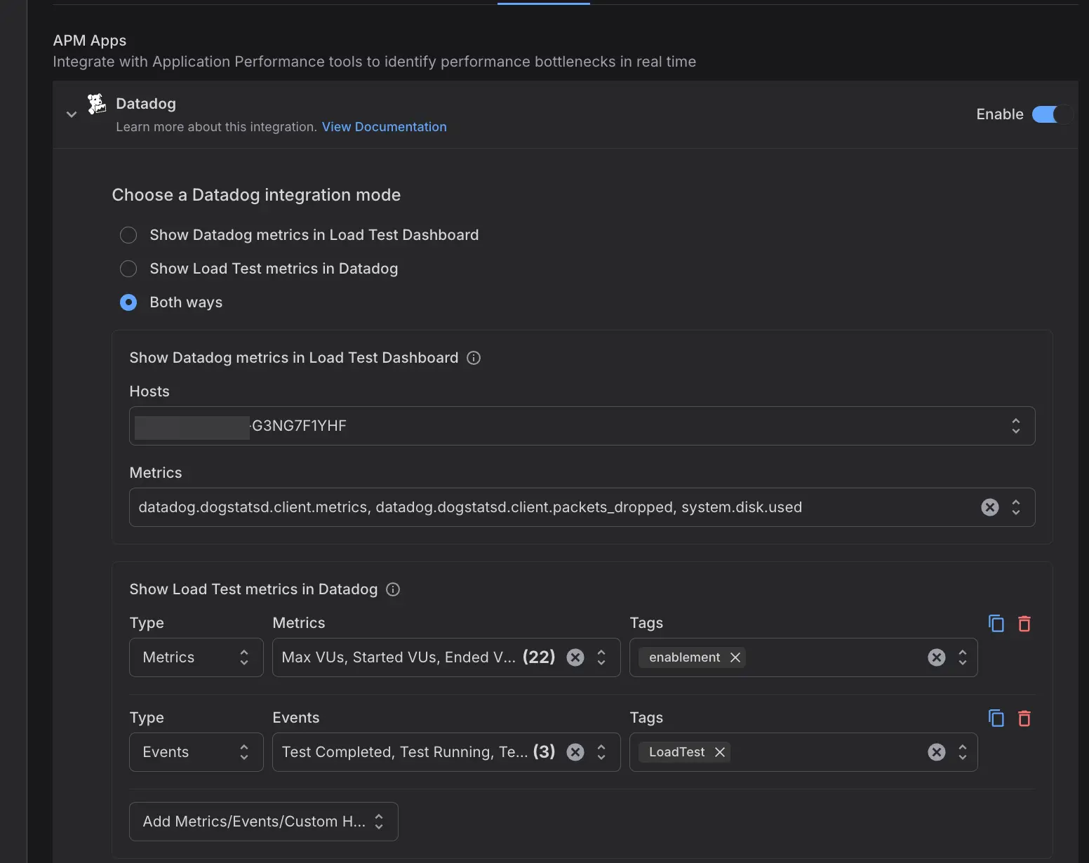Image resolution: width=1089 pixels, height=863 pixels.
Task: Delete the Events row with trash icon
Action: (x=1024, y=718)
